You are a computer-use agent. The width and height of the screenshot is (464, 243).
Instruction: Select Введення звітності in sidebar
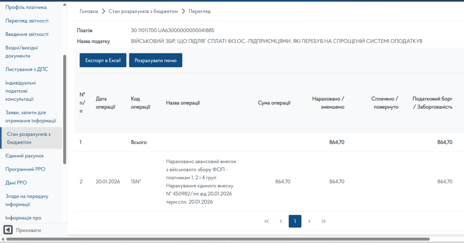[x=27, y=34]
